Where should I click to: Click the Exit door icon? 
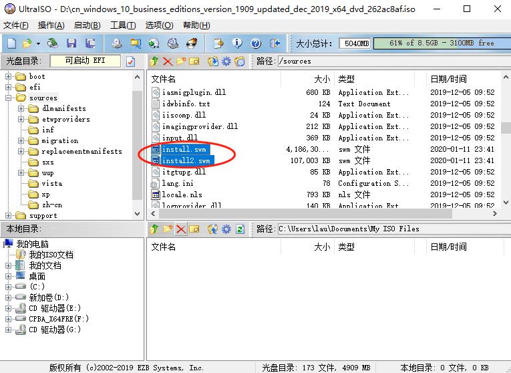(275, 43)
